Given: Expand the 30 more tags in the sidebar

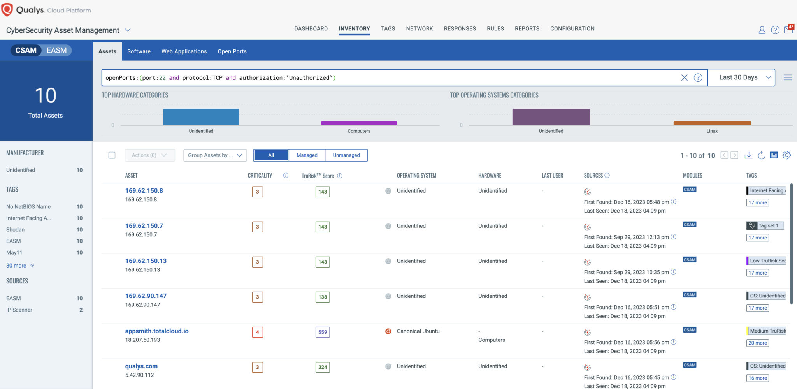Looking at the screenshot, I should click(17, 265).
